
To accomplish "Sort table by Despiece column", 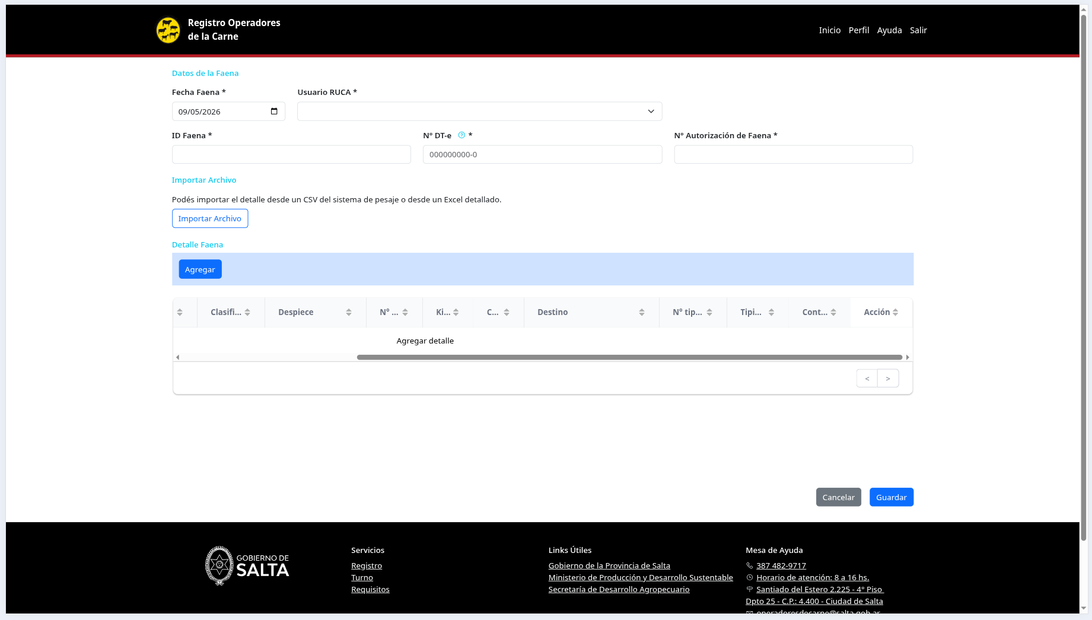I will [349, 313].
